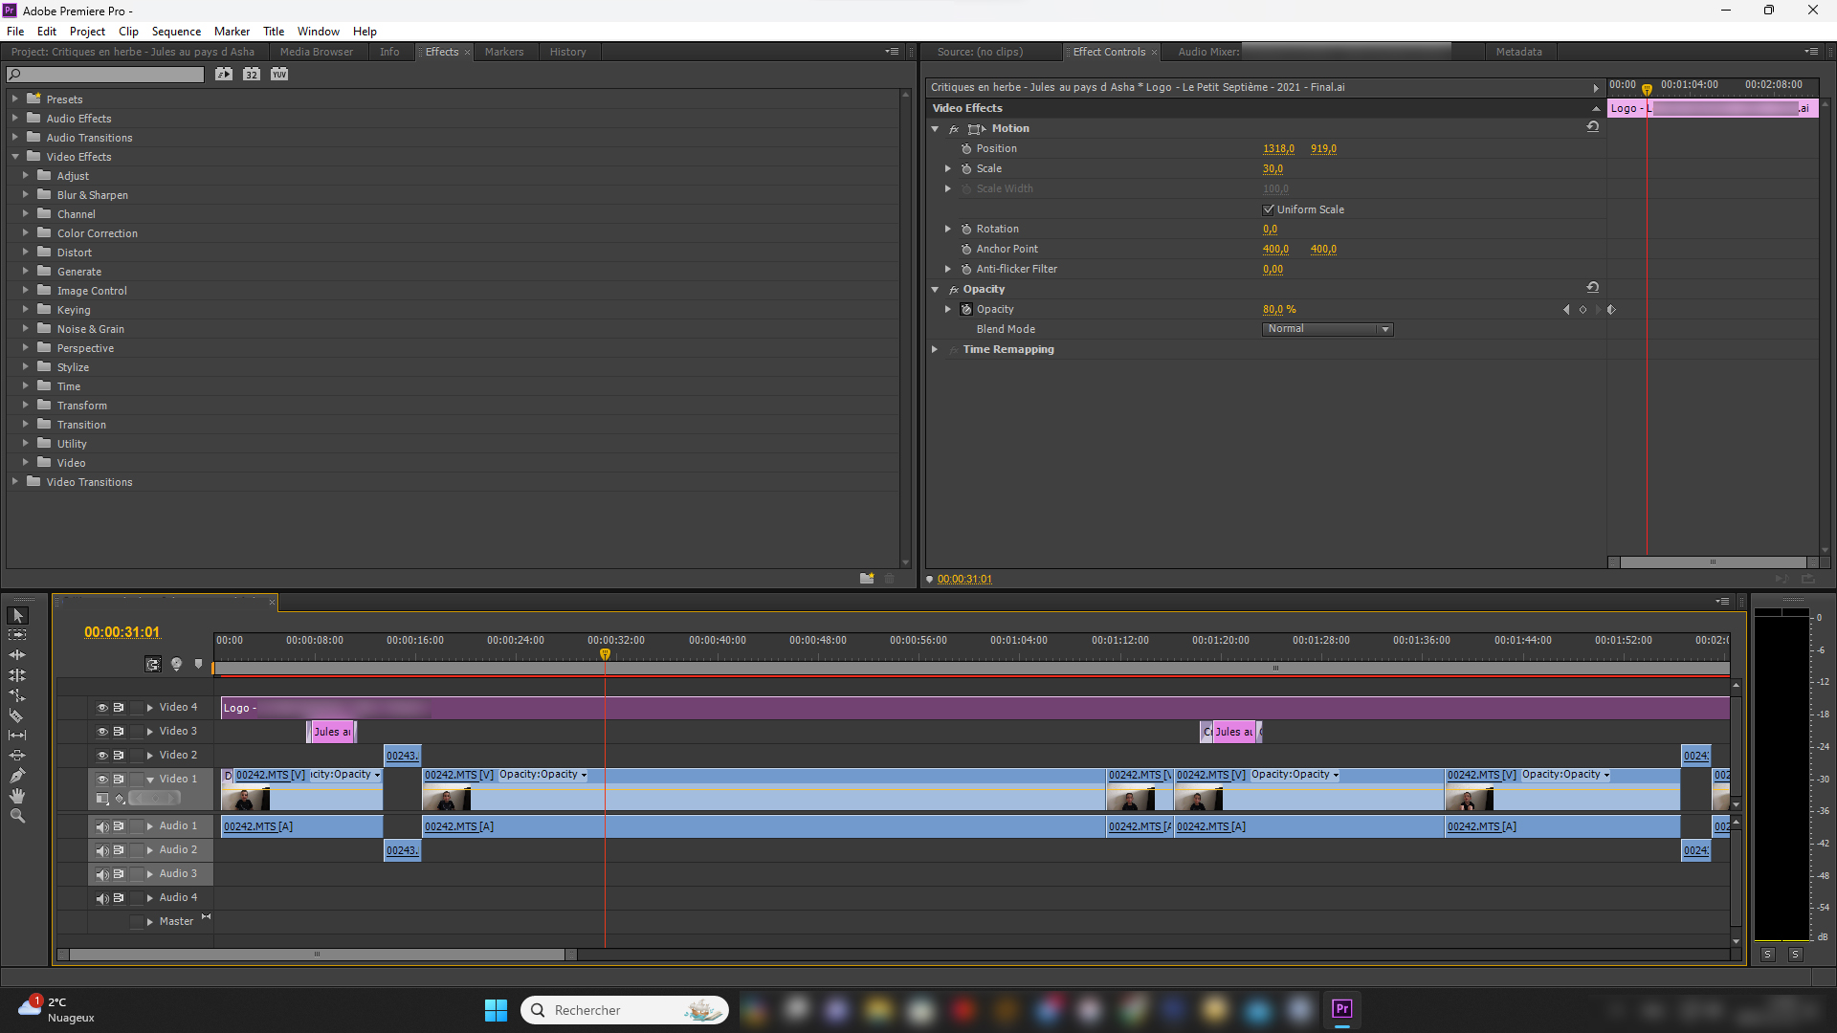Viewport: 1837px width, 1033px height.
Task: Toggle Opacity animation stopwatch
Action: click(x=966, y=309)
